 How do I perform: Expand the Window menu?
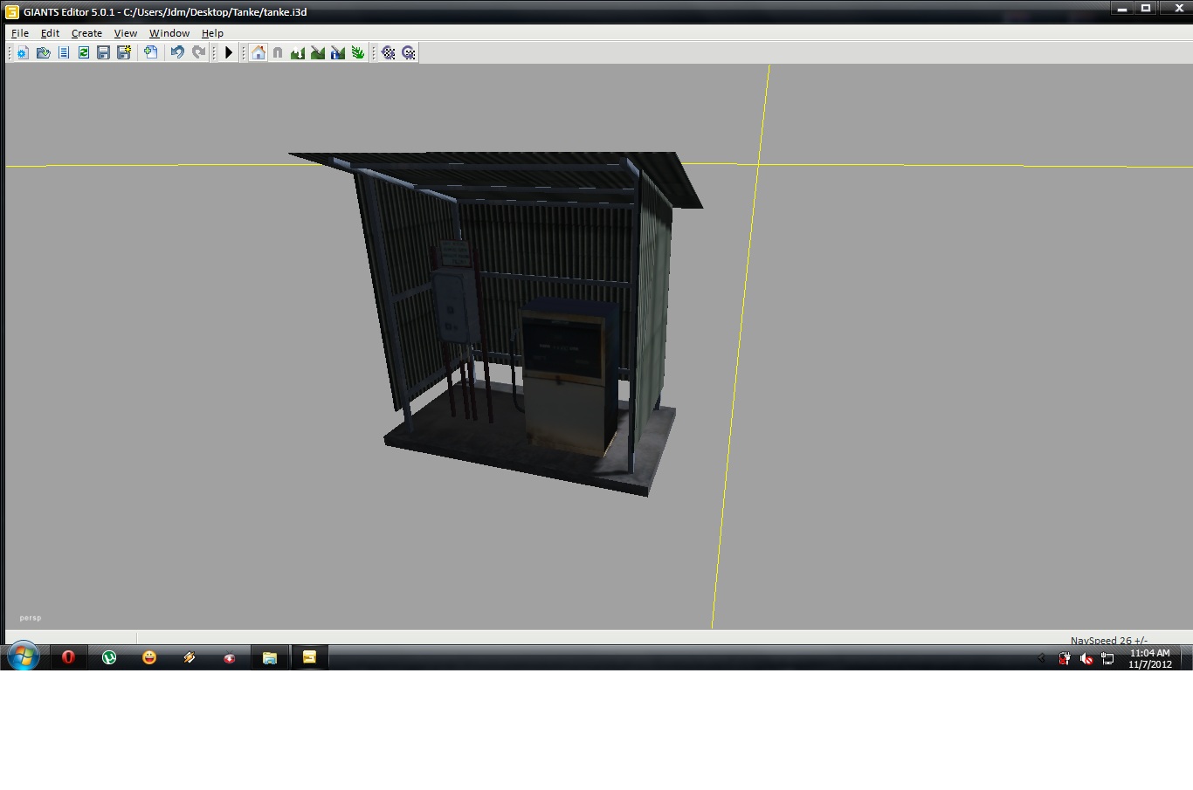click(169, 33)
